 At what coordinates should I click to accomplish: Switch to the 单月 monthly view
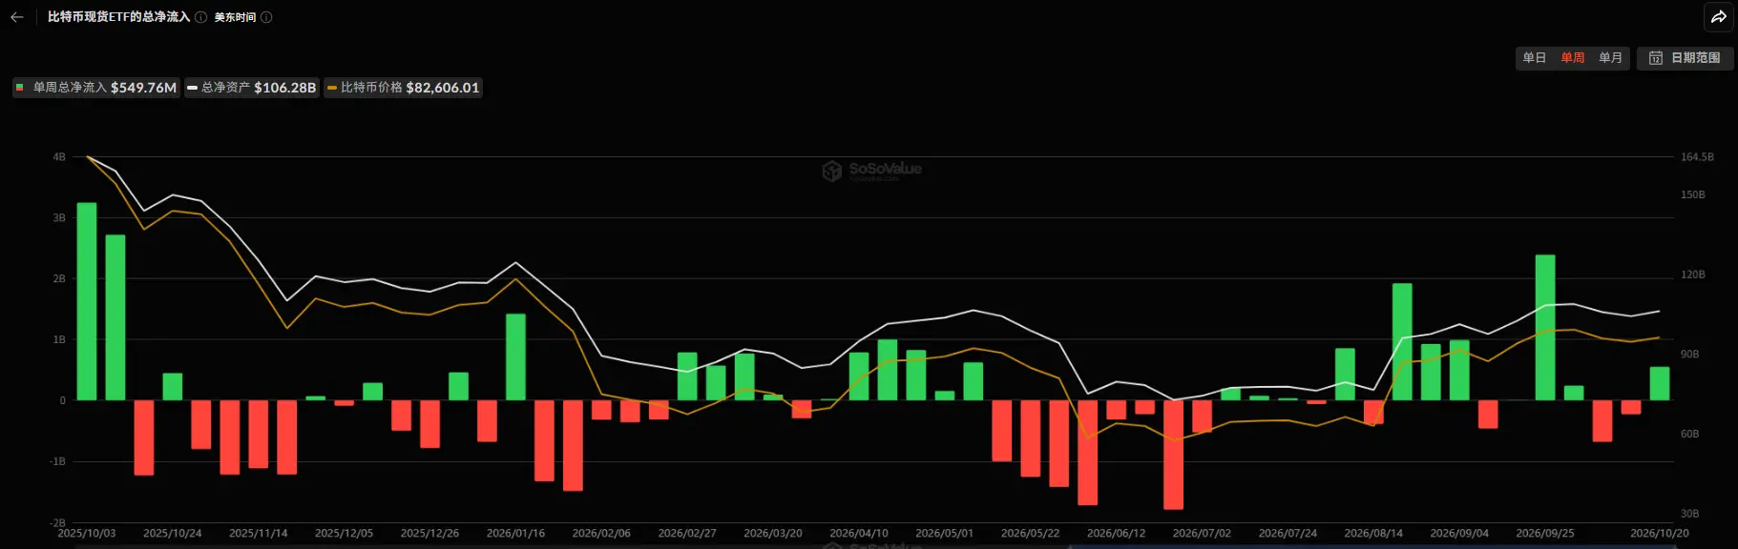click(1610, 58)
